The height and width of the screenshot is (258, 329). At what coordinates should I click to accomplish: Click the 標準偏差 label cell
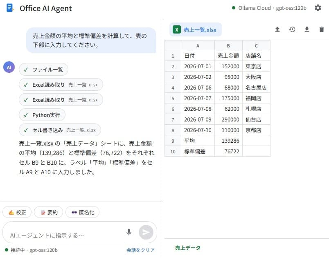pyautogui.click(x=198, y=152)
